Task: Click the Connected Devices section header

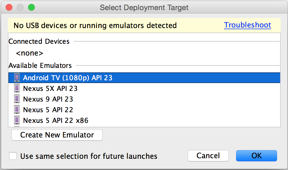Action: (39, 41)
